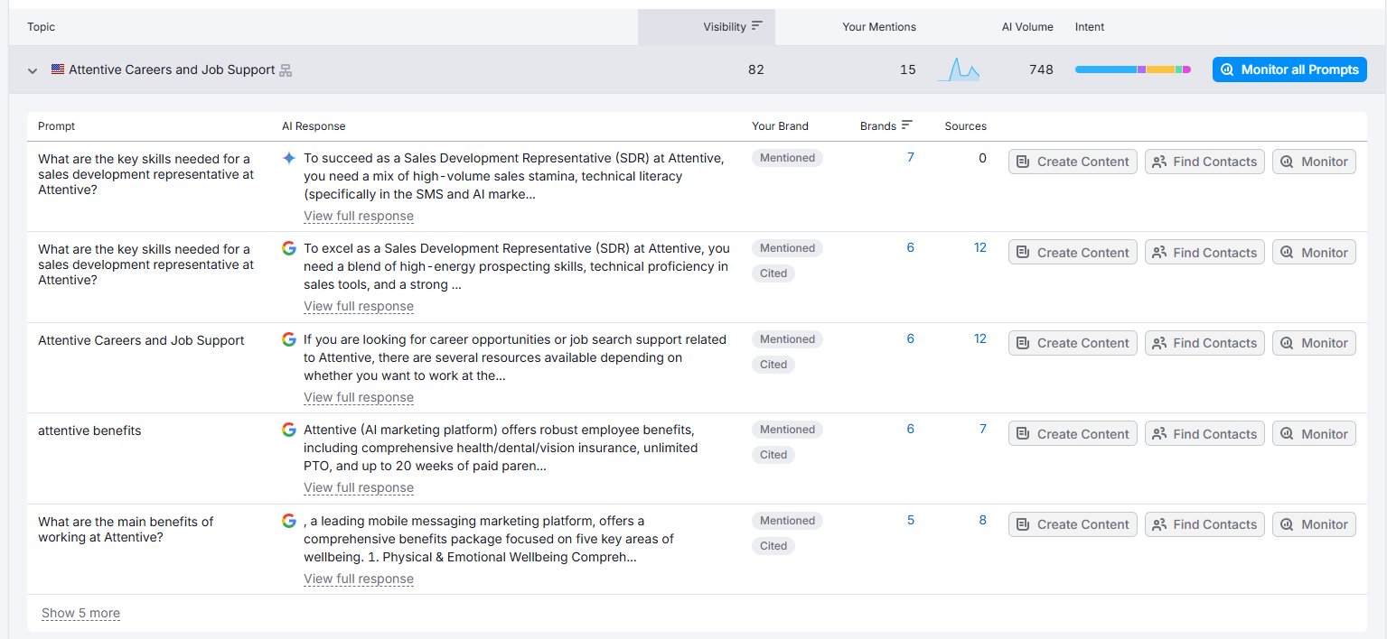Click the Sources column header
This screenshot has height=639, width=1387.
tap(966, 126)
